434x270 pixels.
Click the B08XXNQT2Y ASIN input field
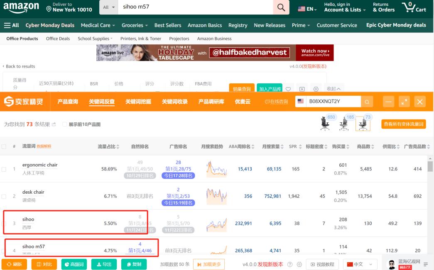[333, 102]
